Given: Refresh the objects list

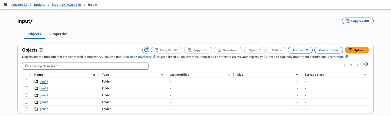Looking at the screenshot, I should (146, 50).
